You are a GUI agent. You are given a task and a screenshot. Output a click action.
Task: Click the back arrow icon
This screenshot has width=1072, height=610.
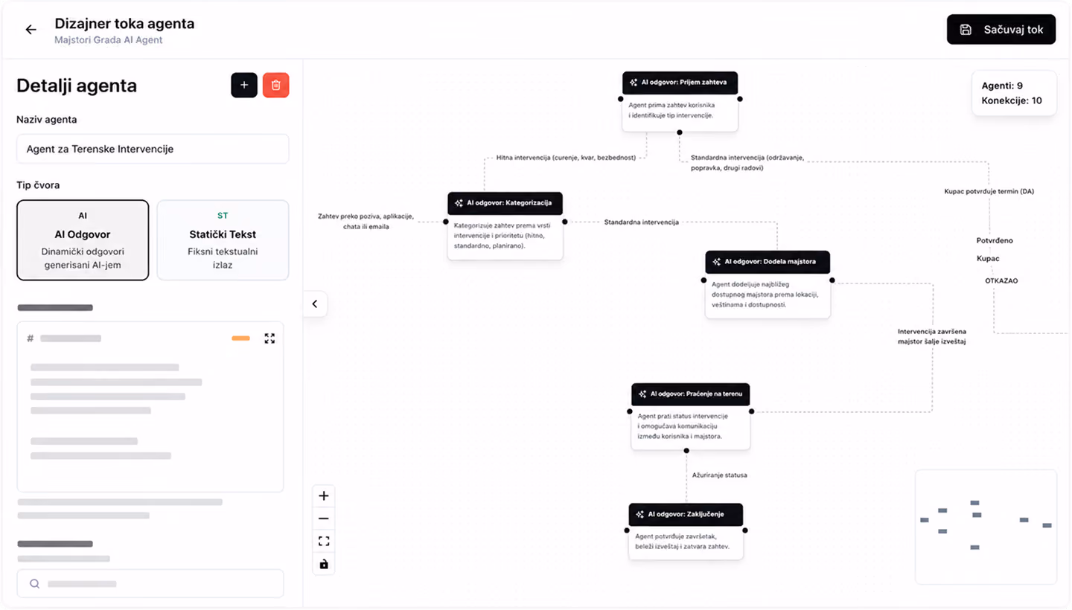31,30
